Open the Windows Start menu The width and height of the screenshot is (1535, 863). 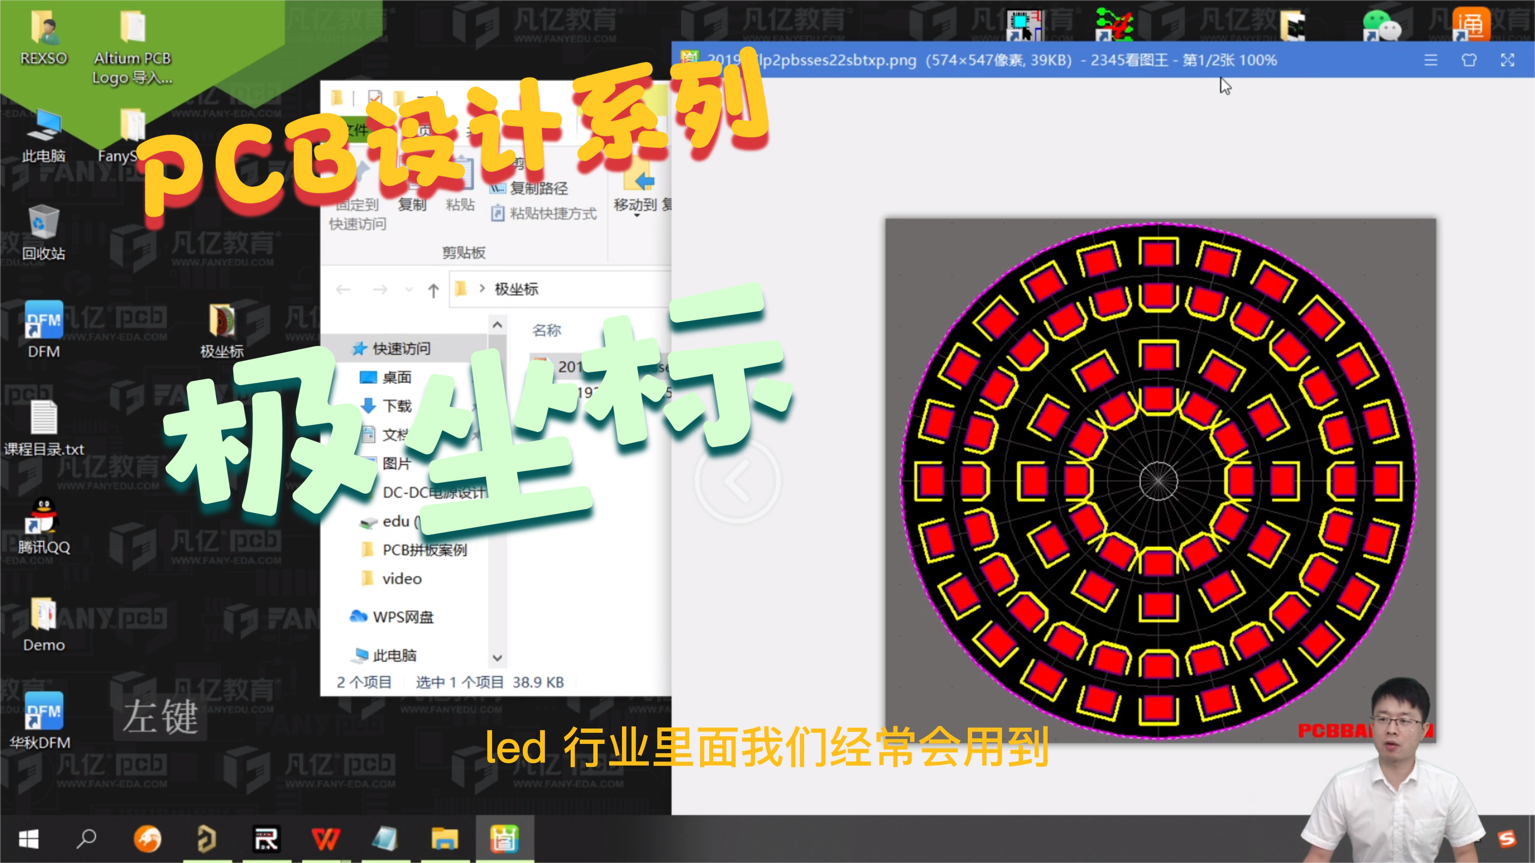pyautogui.click(x=29, y=839)
